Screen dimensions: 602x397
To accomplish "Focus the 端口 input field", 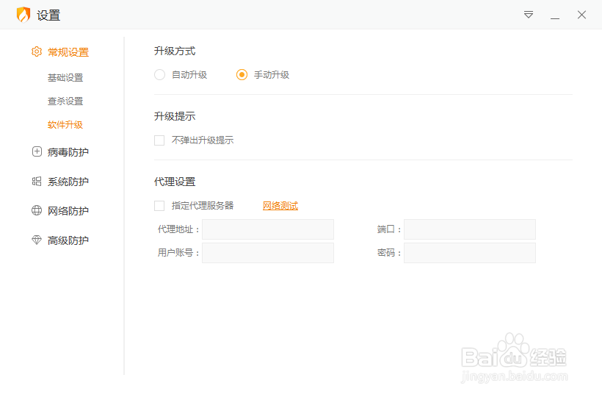I will (470, 229).
